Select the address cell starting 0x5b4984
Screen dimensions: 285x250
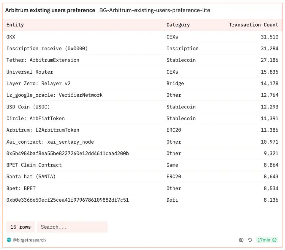68,153
